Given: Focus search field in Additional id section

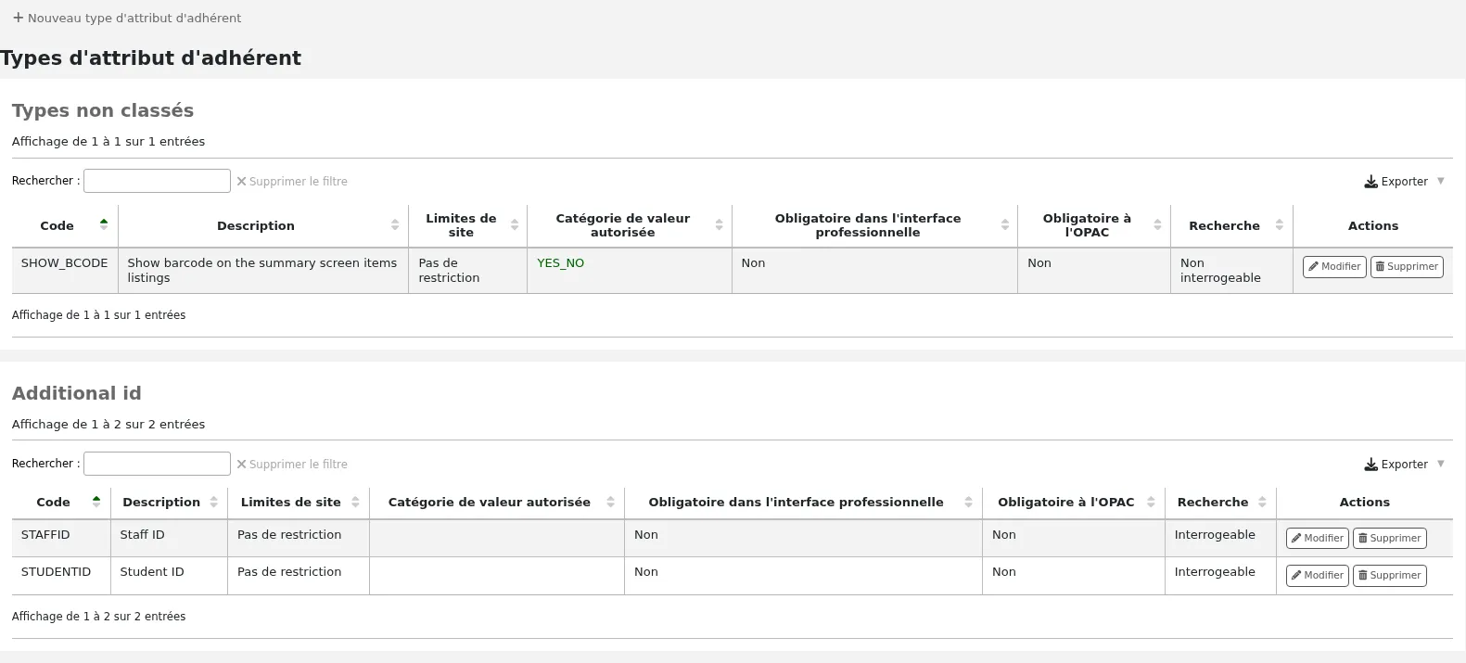Looking at the screenshot, I should pyautogui.click(x=157, y=464).
